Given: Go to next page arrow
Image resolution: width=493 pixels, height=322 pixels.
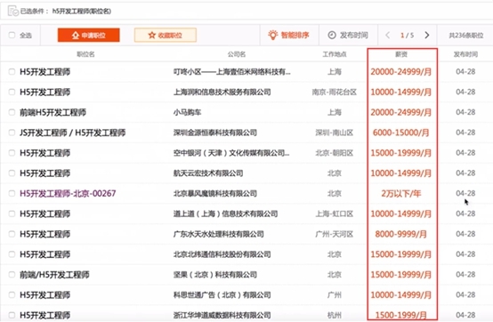Looking at the screenshot, I should [426, 35].
